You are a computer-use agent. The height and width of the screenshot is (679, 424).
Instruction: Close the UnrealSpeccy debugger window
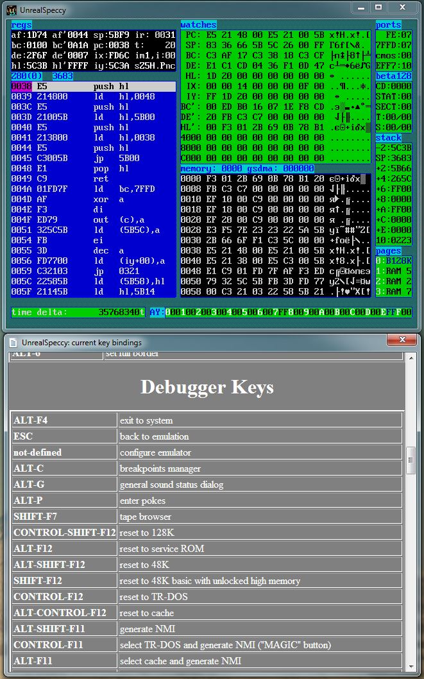(x=402, y=7)
